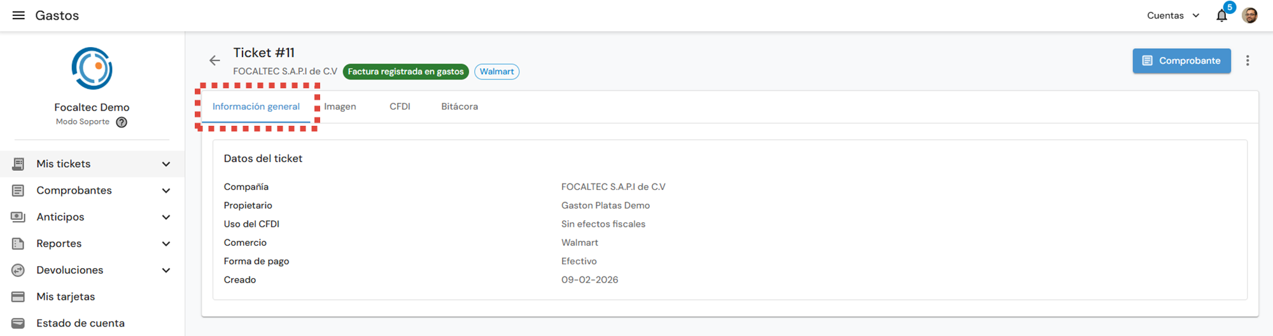The width and height of the screenshot is (1273, 336).
Task: Click the Walmart chip
Action: [x=496, y=72]
